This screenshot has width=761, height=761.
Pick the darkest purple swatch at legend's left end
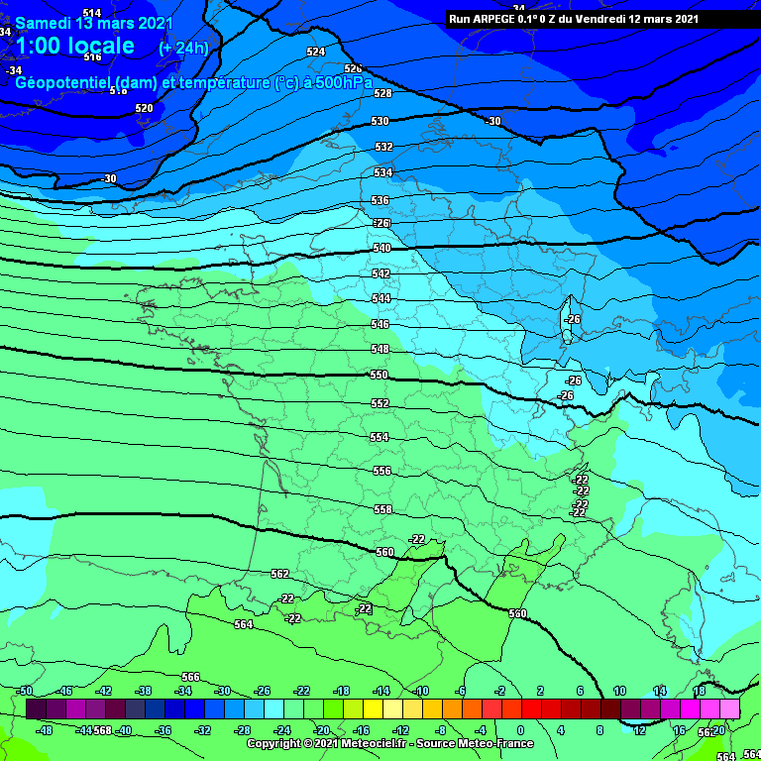coord(36,708)
